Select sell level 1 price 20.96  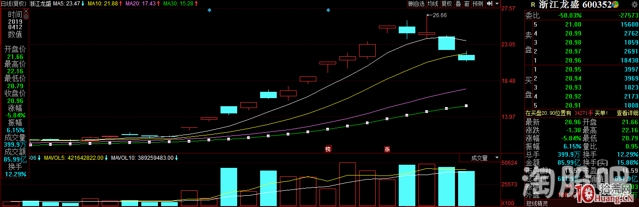click(573, 60)
